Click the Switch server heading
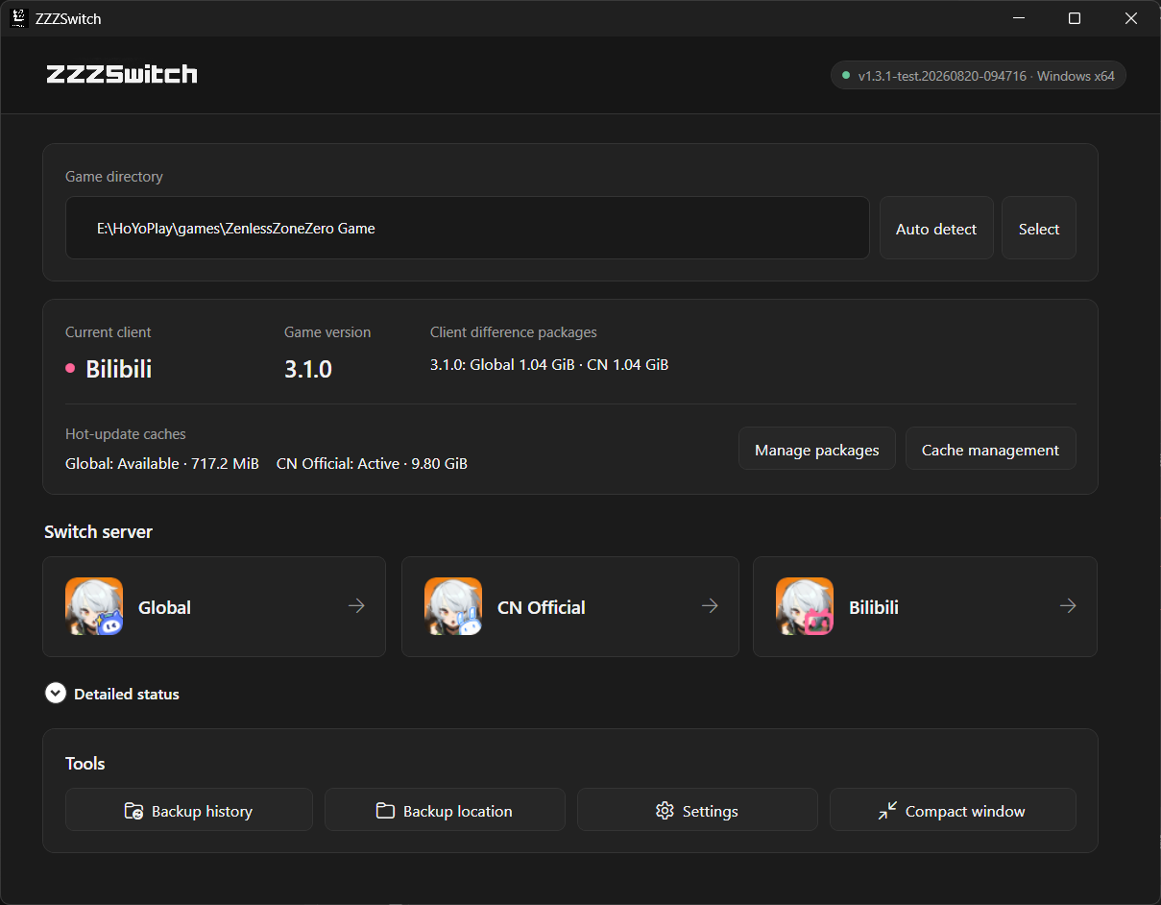Screen dimensions: 1161x905 (x=98, y=531)
